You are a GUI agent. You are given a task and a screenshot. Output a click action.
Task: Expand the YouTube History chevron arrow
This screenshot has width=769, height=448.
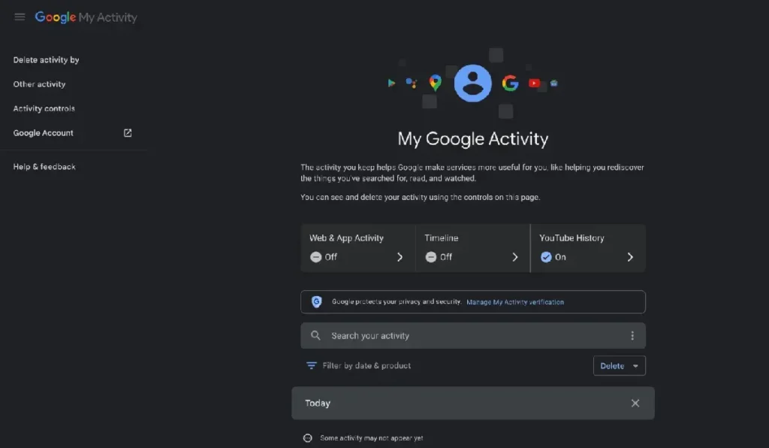[x=630, y=257]
